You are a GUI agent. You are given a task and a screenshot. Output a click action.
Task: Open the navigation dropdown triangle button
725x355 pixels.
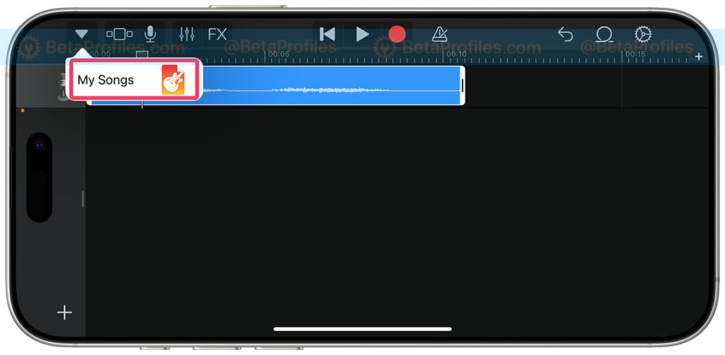click(81, 34)
